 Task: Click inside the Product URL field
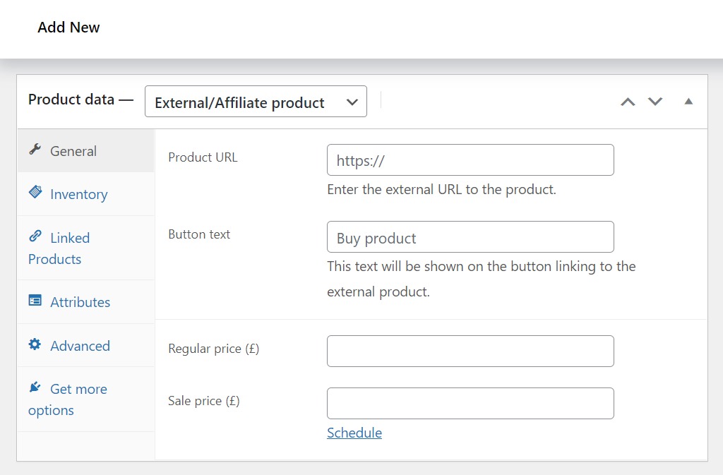(x=470, y=160)
